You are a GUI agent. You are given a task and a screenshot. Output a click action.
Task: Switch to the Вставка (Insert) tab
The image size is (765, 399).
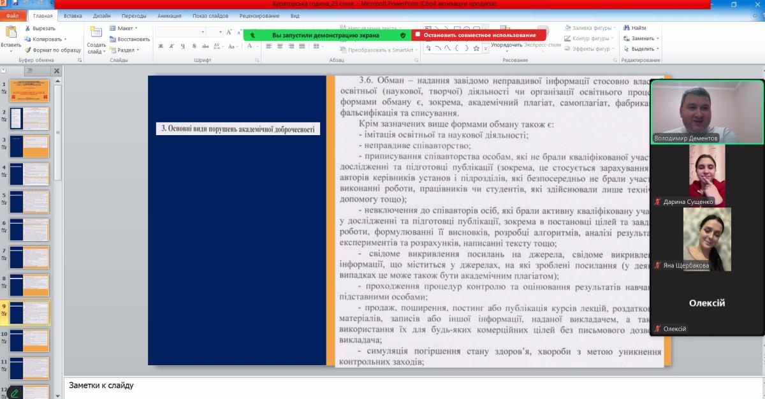(73, 15)
